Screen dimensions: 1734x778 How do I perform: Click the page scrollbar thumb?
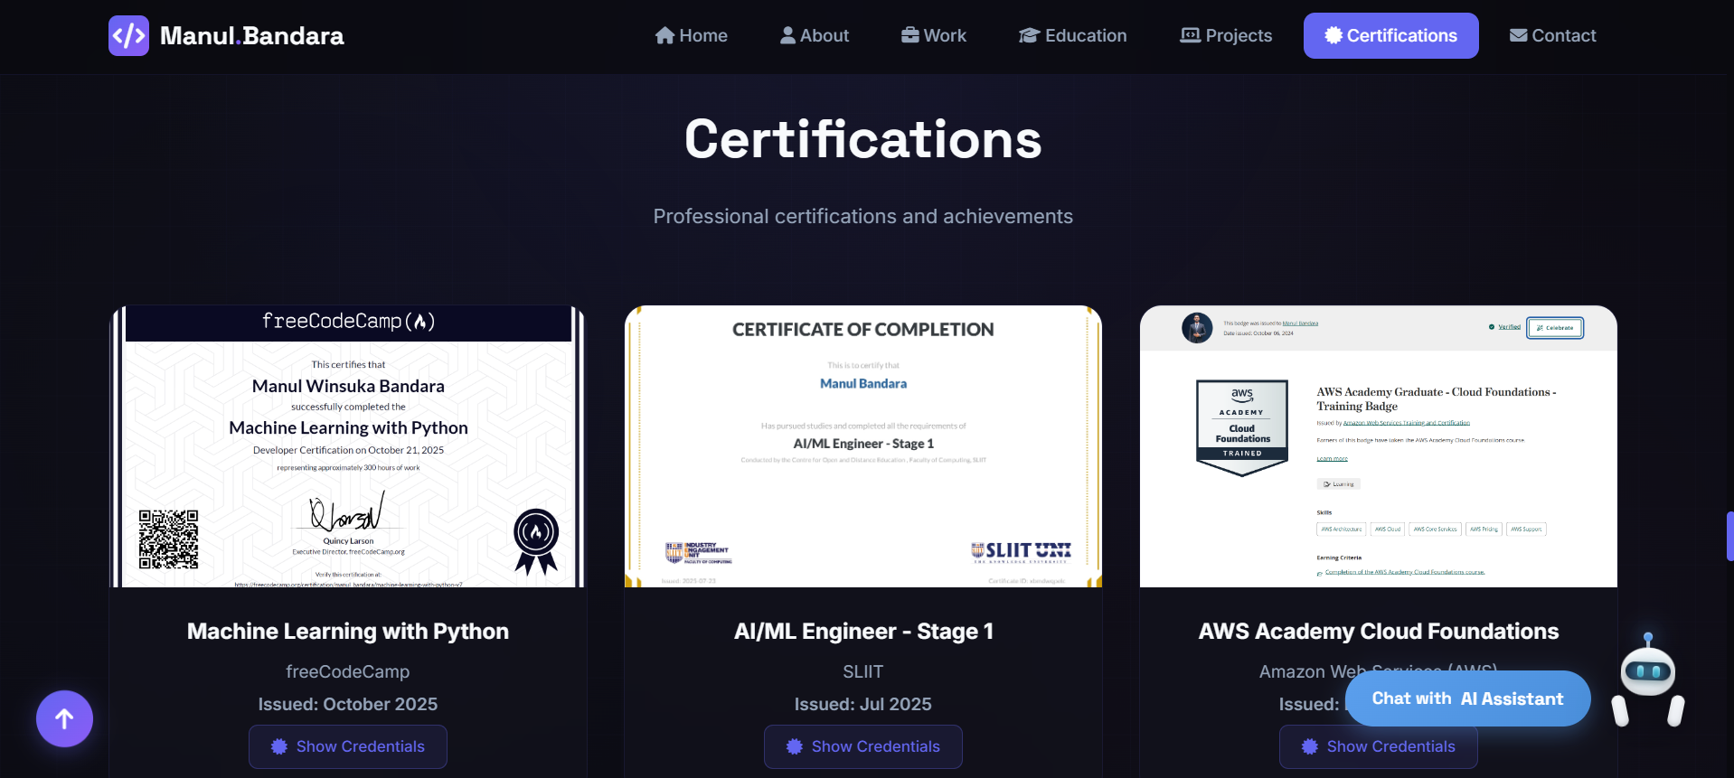coord(1729,537)
